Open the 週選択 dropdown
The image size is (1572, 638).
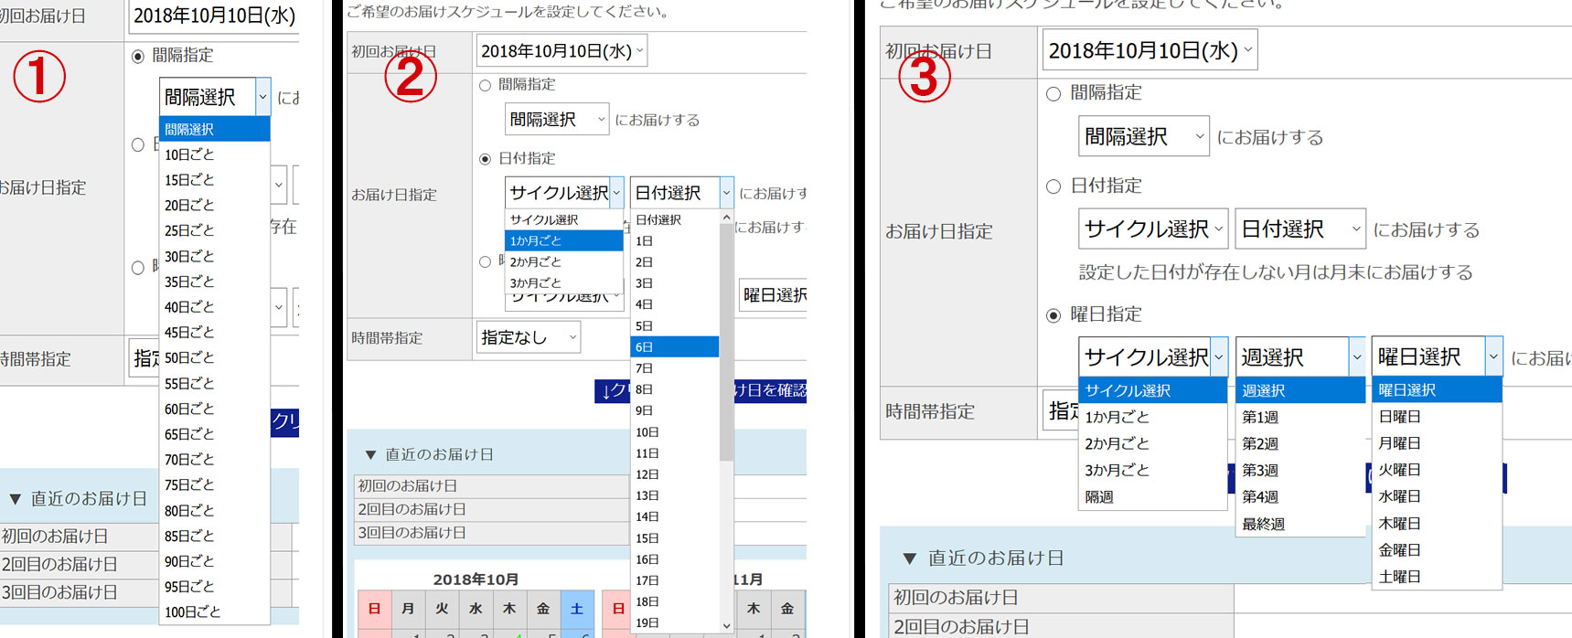tap(1299, 357)
